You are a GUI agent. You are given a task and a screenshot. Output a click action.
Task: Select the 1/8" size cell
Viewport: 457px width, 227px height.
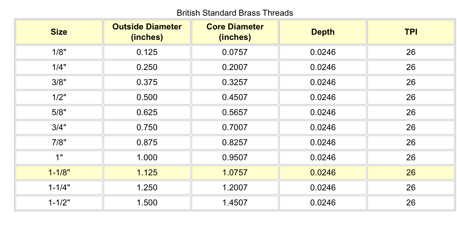point(59,52)
